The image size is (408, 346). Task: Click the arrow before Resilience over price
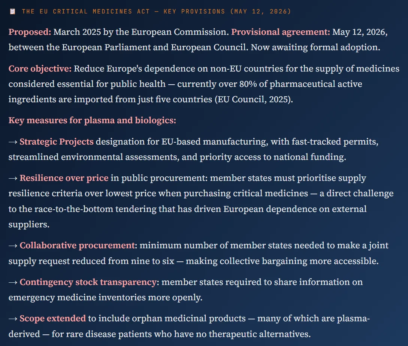[13, 179]
